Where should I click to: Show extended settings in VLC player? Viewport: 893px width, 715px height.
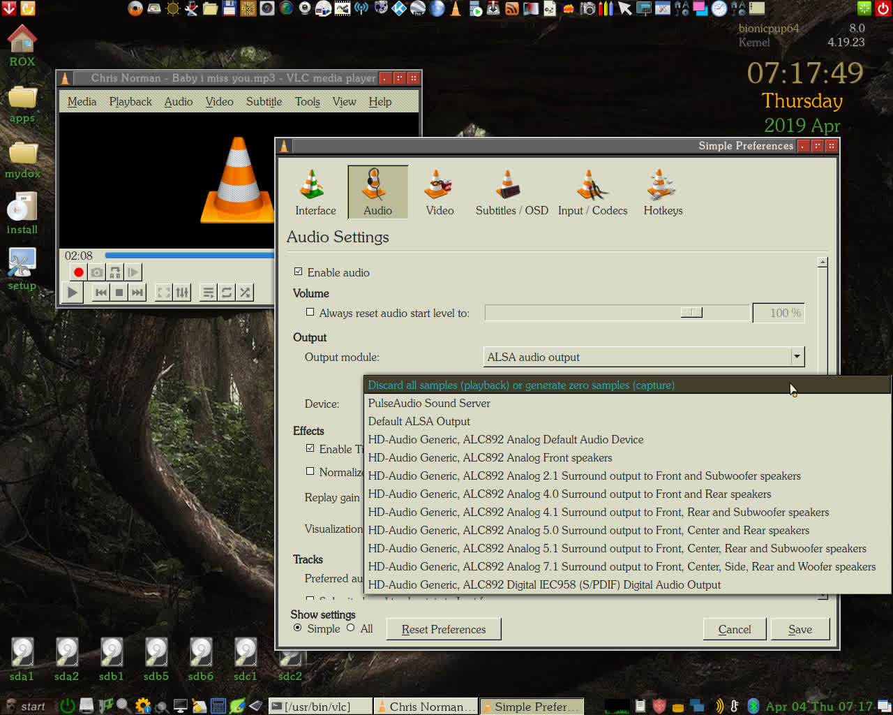[x=182, y=293]
